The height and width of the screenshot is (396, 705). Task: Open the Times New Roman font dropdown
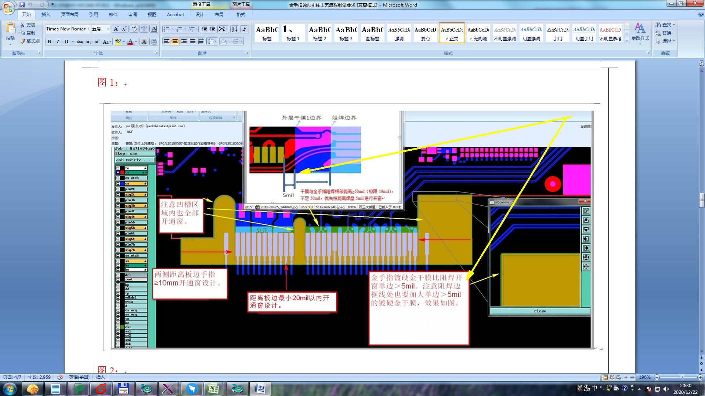pyautogui.click(x=88, y=29)
